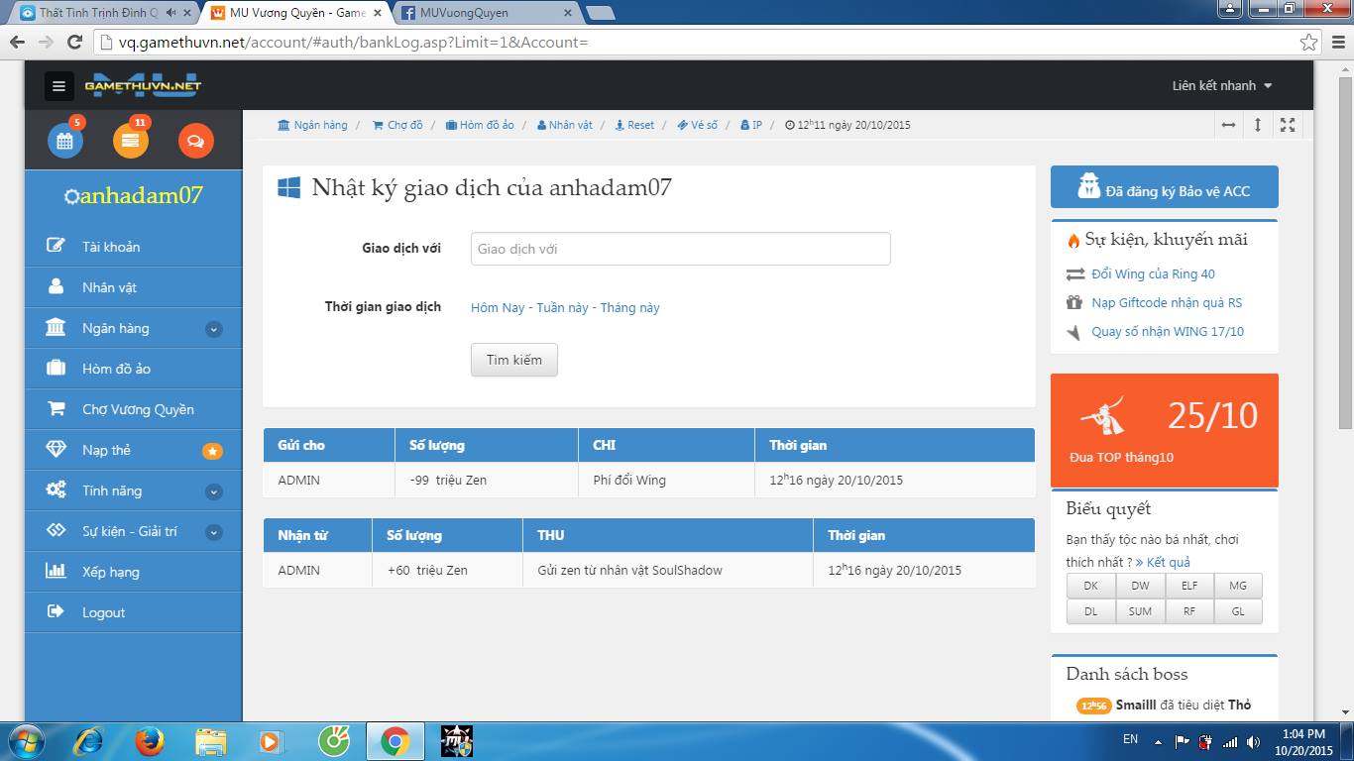Open the red chat messages icon
This screenshot has height=761, width=1354.
tap(195, 141)
